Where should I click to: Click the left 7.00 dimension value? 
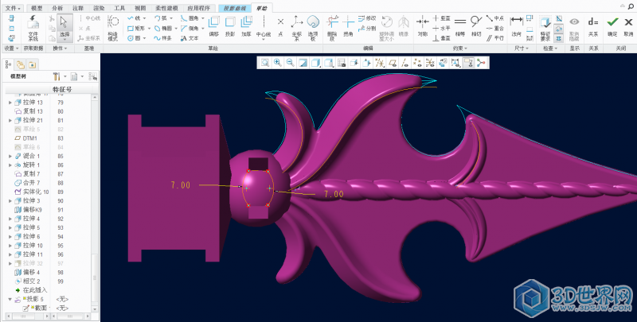(x=181, y=184)
